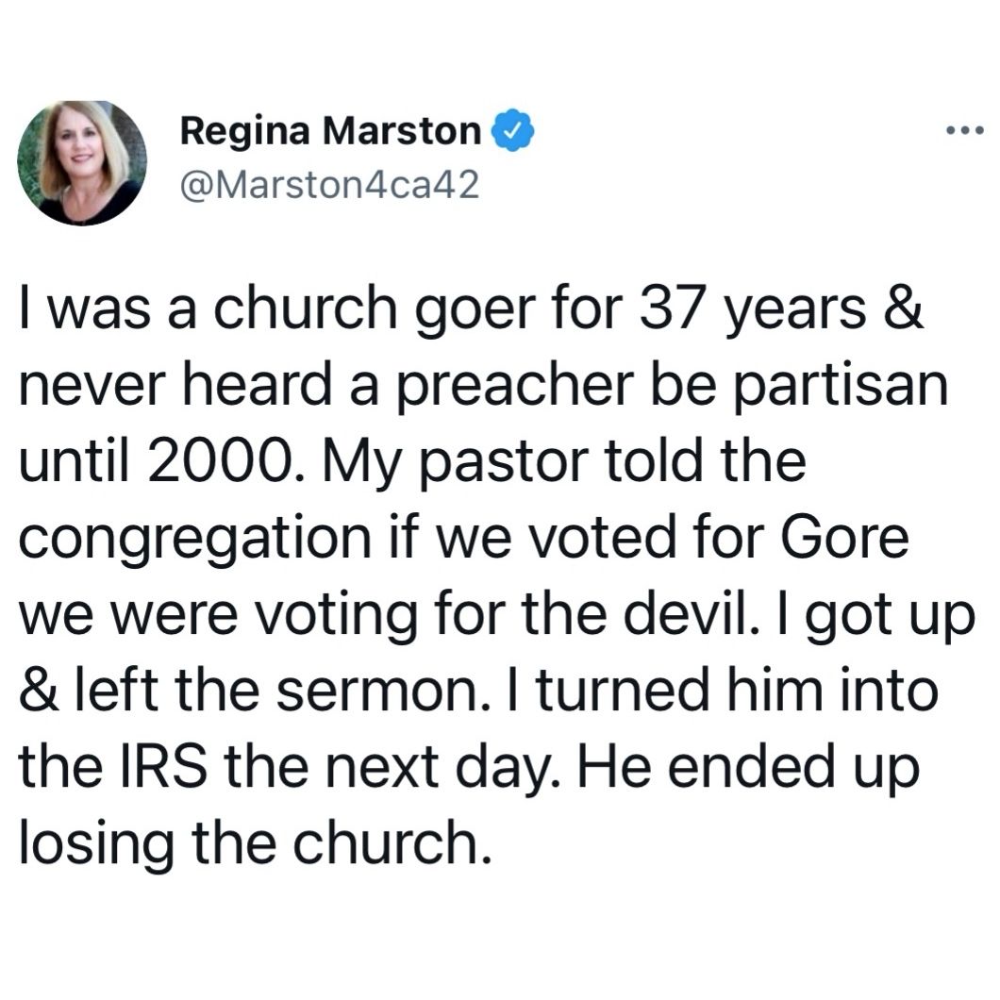Open Regina Marston's profile picture
Screen dimensions: 1000x1000
coord(82,162)
